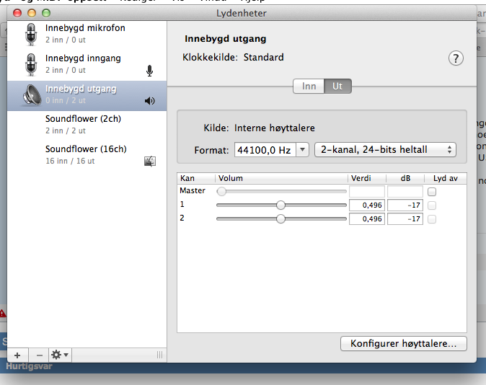Select Innebygd utgang in device list
Screen dimensions: 486x385
coord(87,96)
